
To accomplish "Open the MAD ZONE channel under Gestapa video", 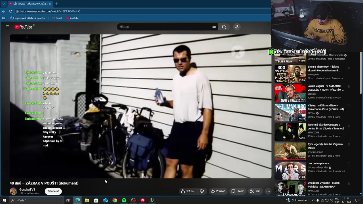I will [x=314, y=133].
